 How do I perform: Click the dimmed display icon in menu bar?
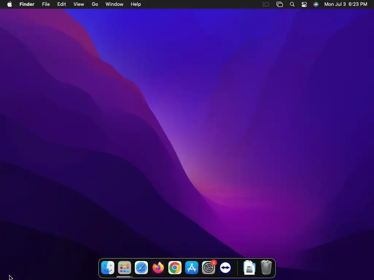point(266,4)
